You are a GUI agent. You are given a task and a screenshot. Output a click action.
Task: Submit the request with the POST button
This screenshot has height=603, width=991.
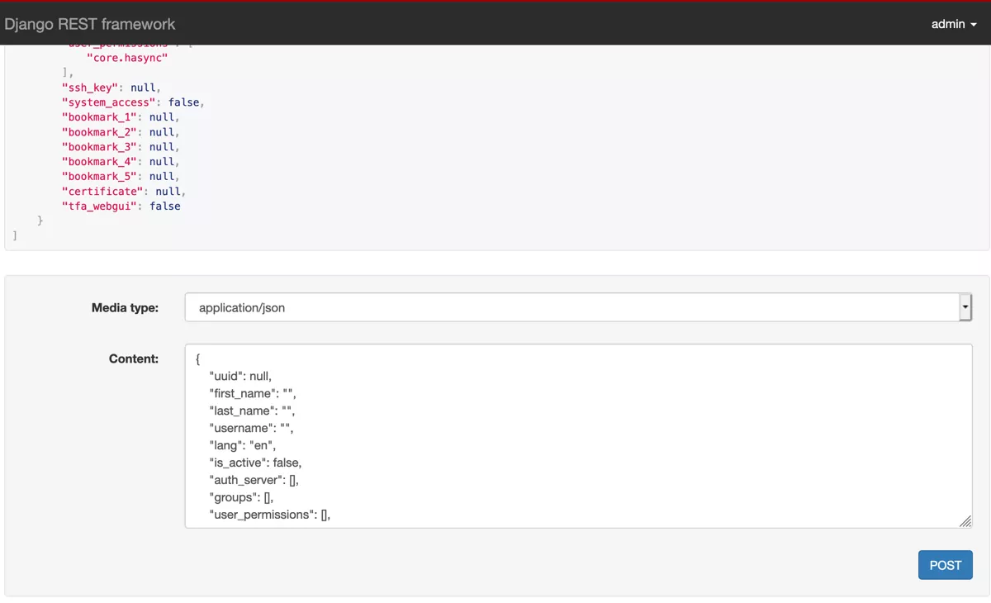click(945, 565)
